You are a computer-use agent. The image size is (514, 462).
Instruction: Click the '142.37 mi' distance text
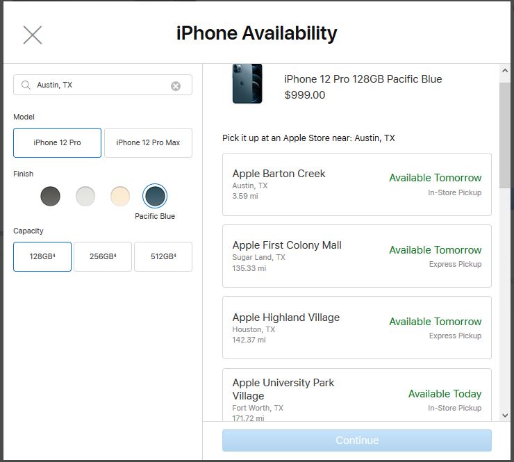[249, 340]
